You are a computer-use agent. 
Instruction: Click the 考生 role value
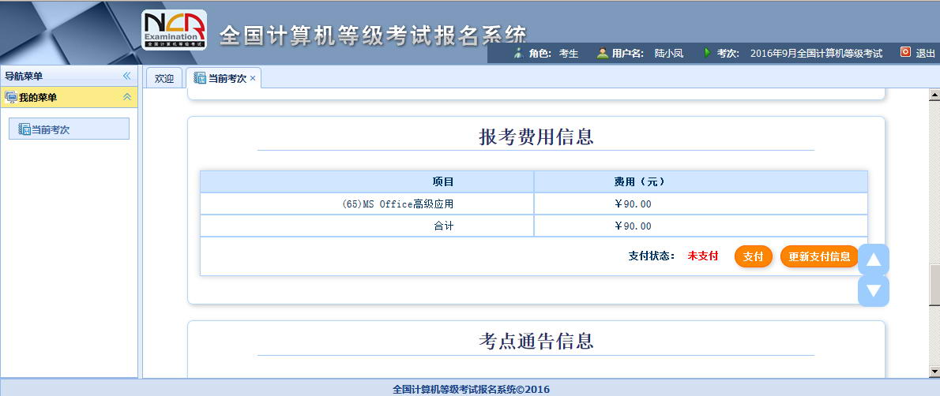[568, 54]
